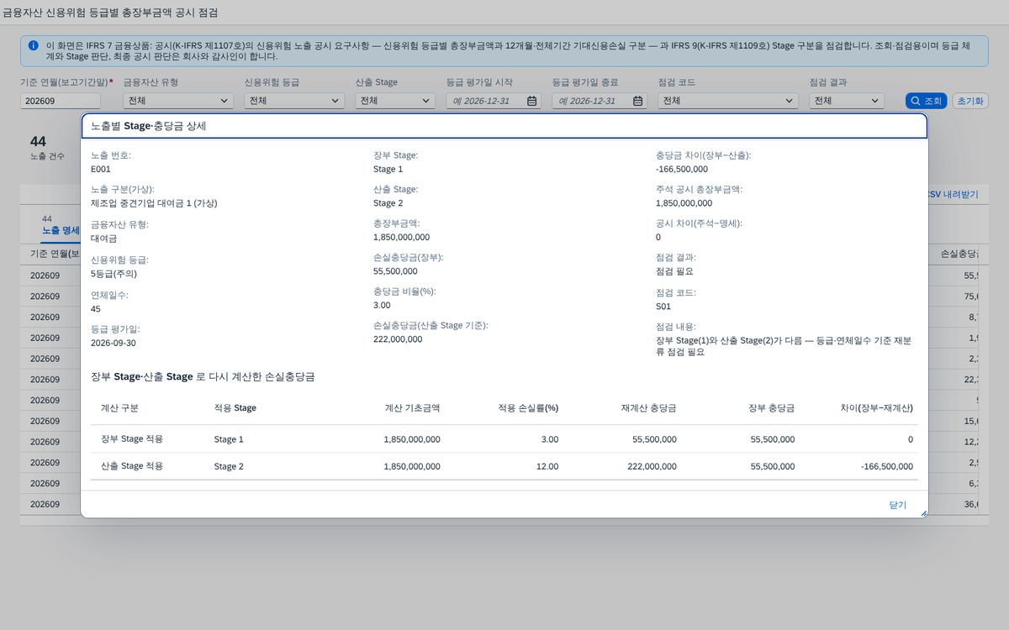
Task: Click the 연체일수 value 45
Action: pyautogui.click(x=96, y=308)
